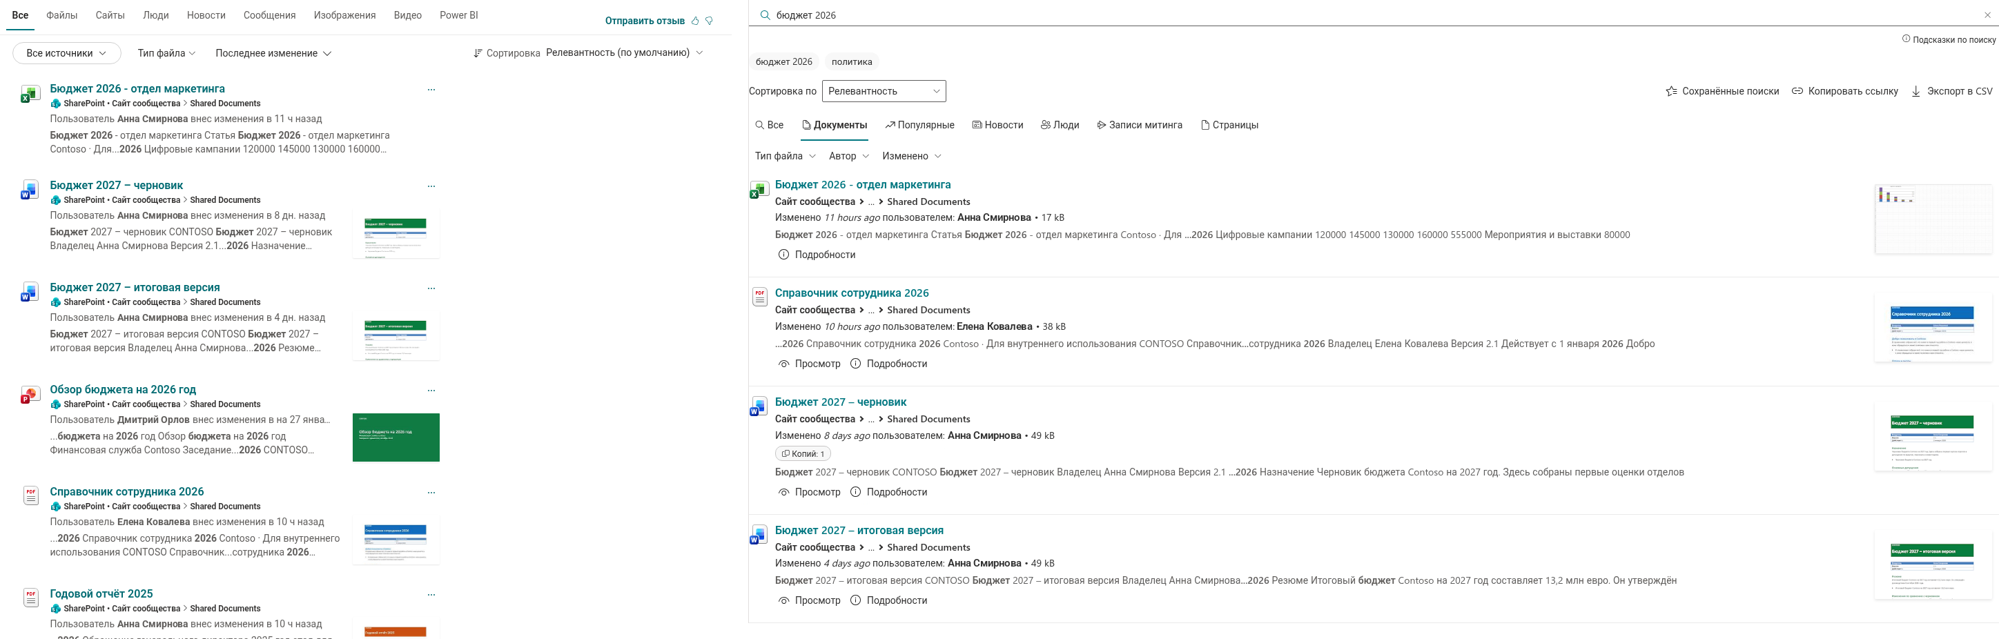Switch to Файлы tab
The image size is (1999, 639).
[x=62, y=15]
